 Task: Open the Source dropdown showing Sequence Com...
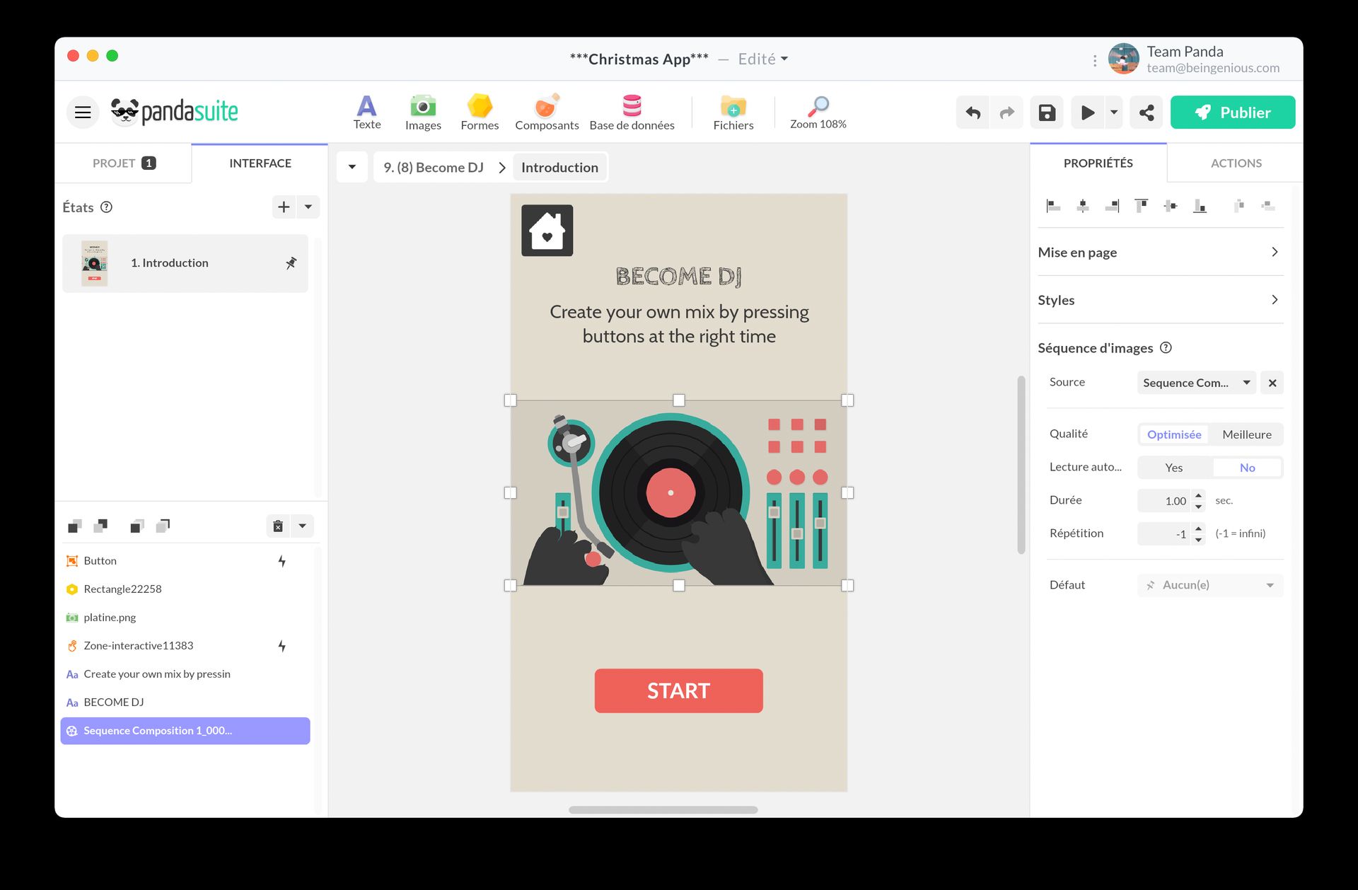click(x=1196, y=382)
